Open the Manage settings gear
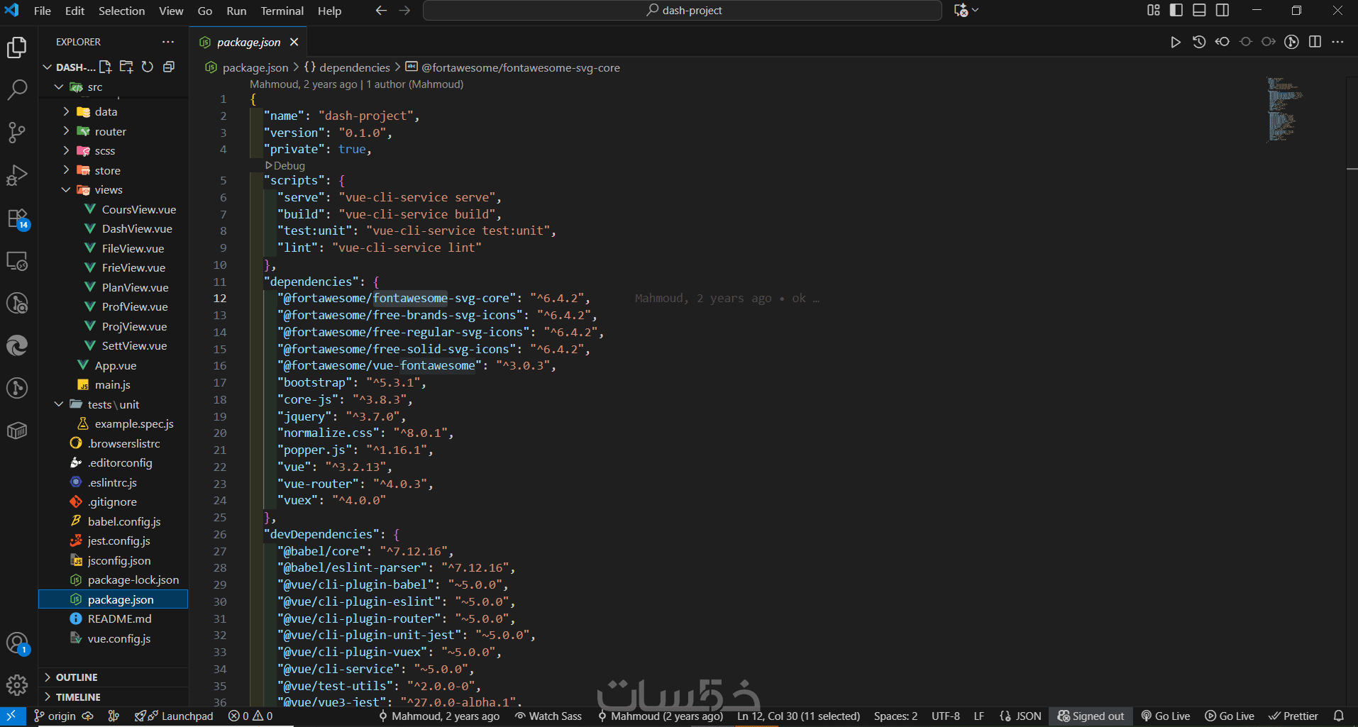1358x727 pixels. point(17,685)
